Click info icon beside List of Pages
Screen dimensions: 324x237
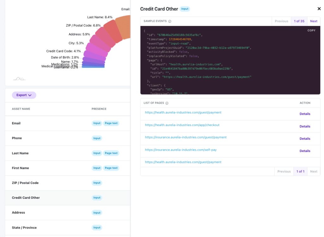(167, 103)
